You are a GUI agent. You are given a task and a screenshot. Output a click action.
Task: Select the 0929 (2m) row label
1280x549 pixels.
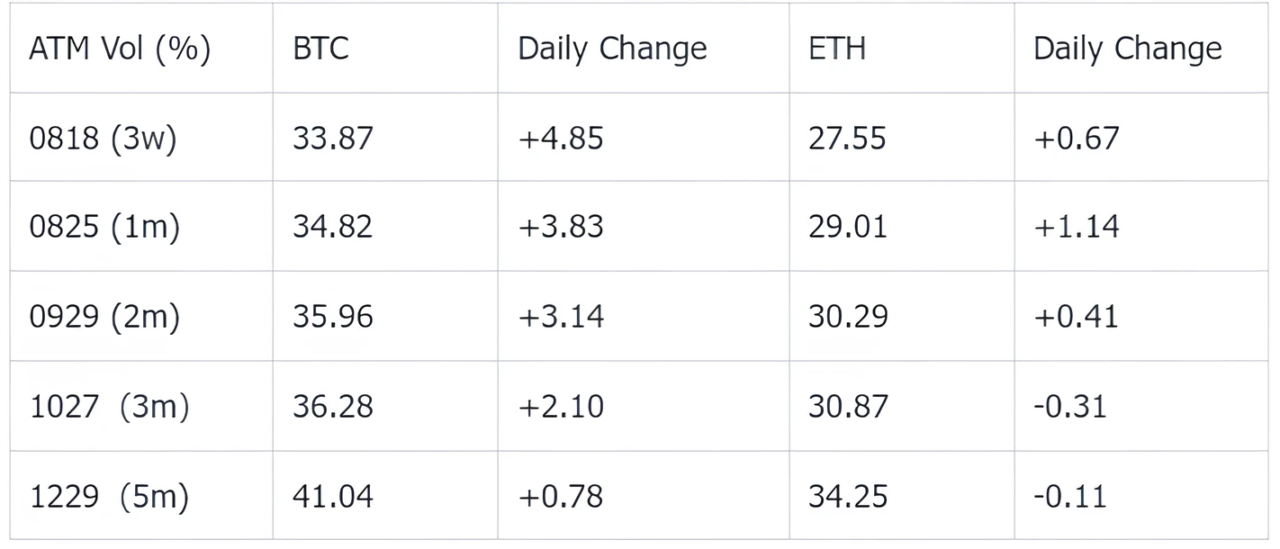coord(104,316)
